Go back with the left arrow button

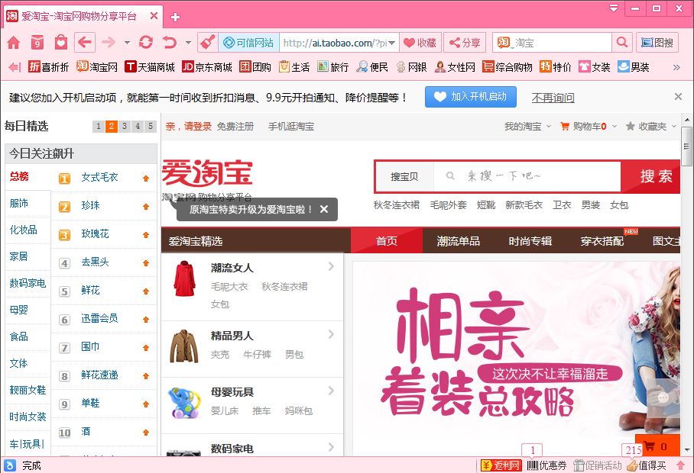[x=85, y=43]
